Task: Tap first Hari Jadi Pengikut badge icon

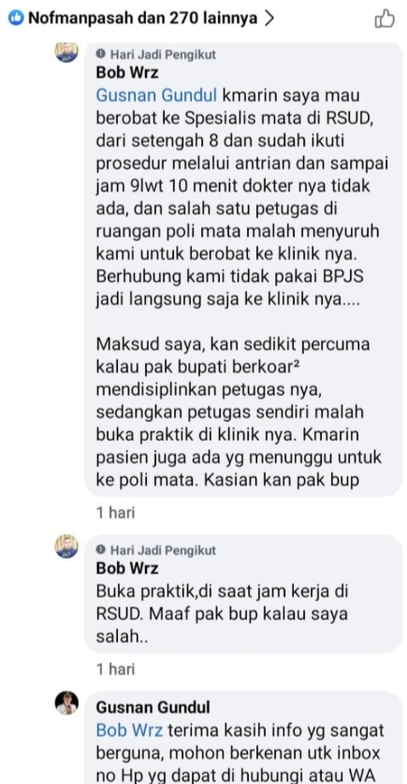Action: 101,54
